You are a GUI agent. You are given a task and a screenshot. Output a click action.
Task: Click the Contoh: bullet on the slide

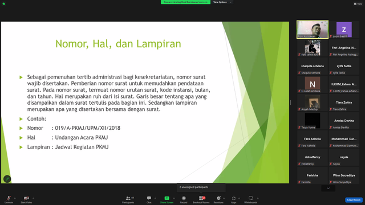click(x=36, y=119)
